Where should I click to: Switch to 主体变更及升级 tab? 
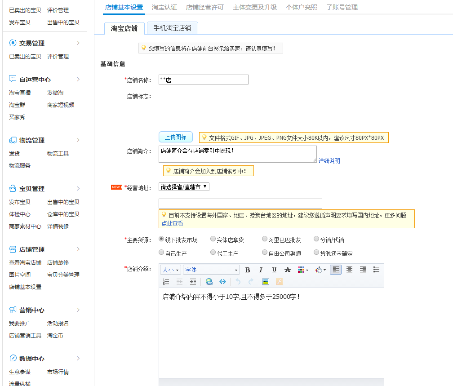coord(254,7)
